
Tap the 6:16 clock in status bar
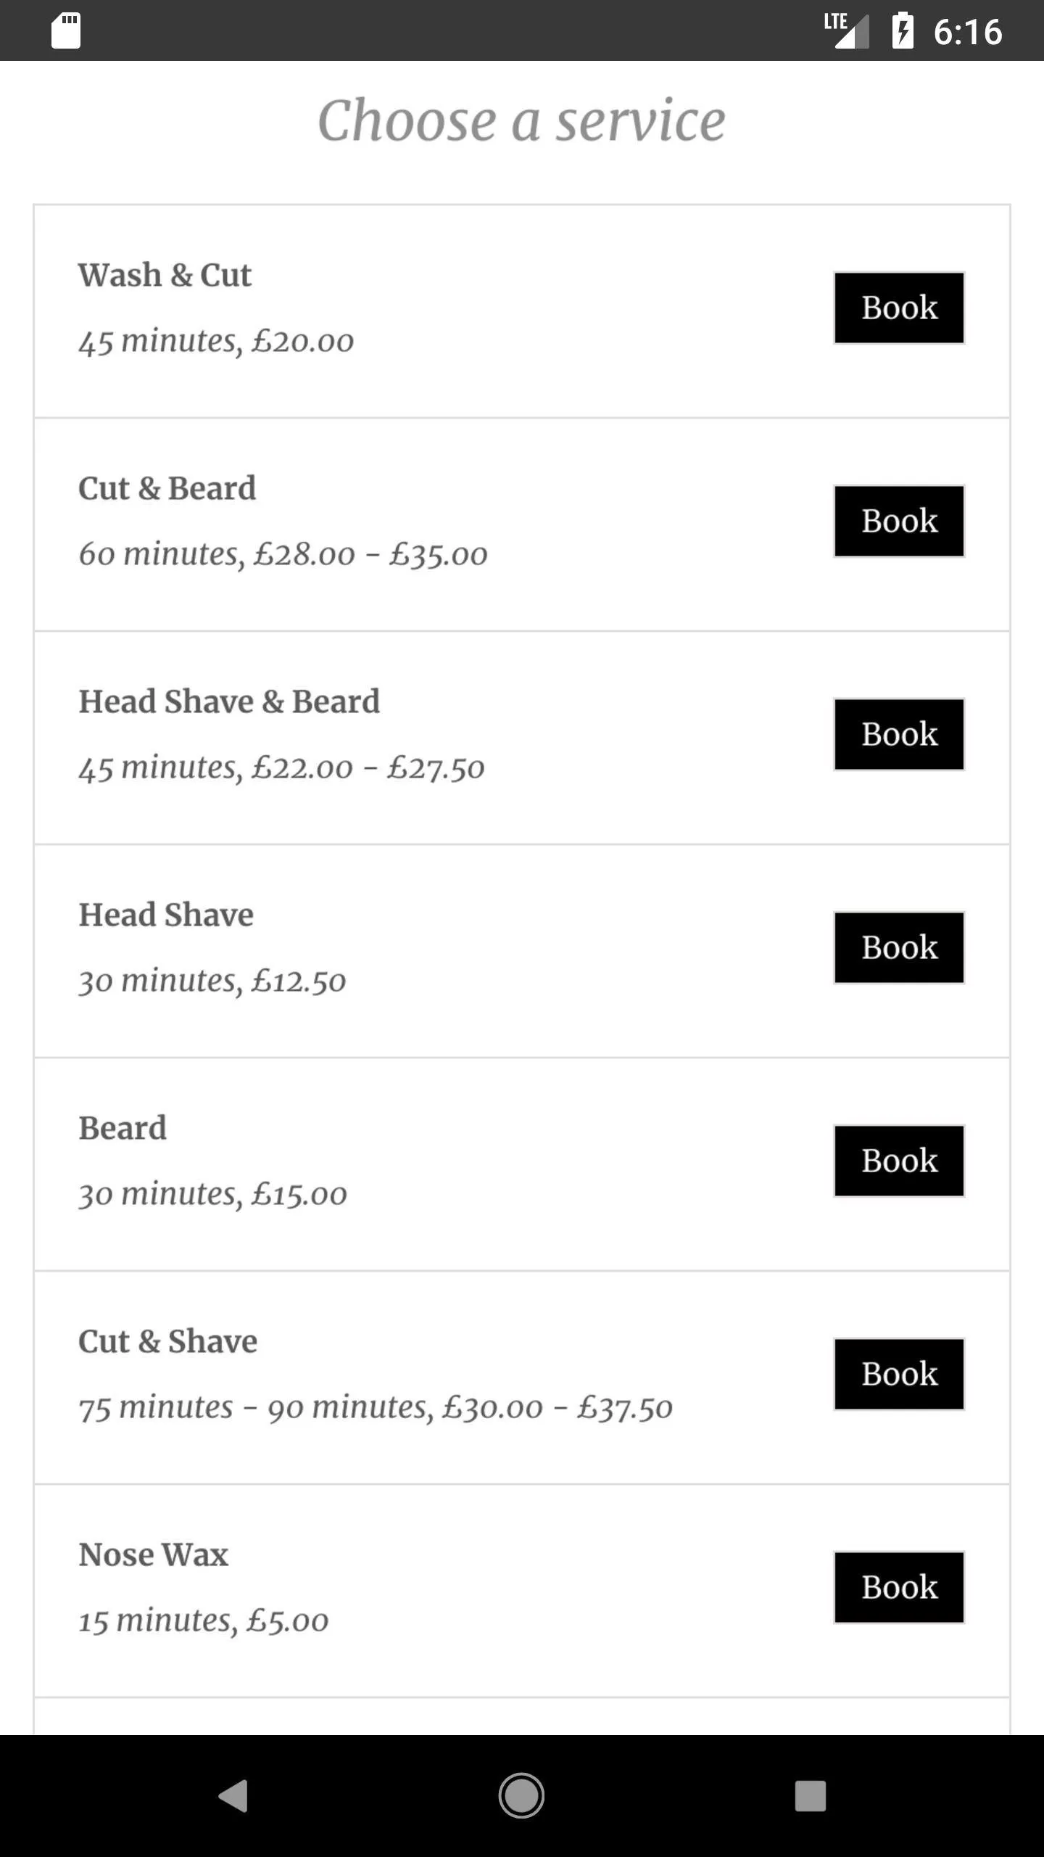click(968, 33)
